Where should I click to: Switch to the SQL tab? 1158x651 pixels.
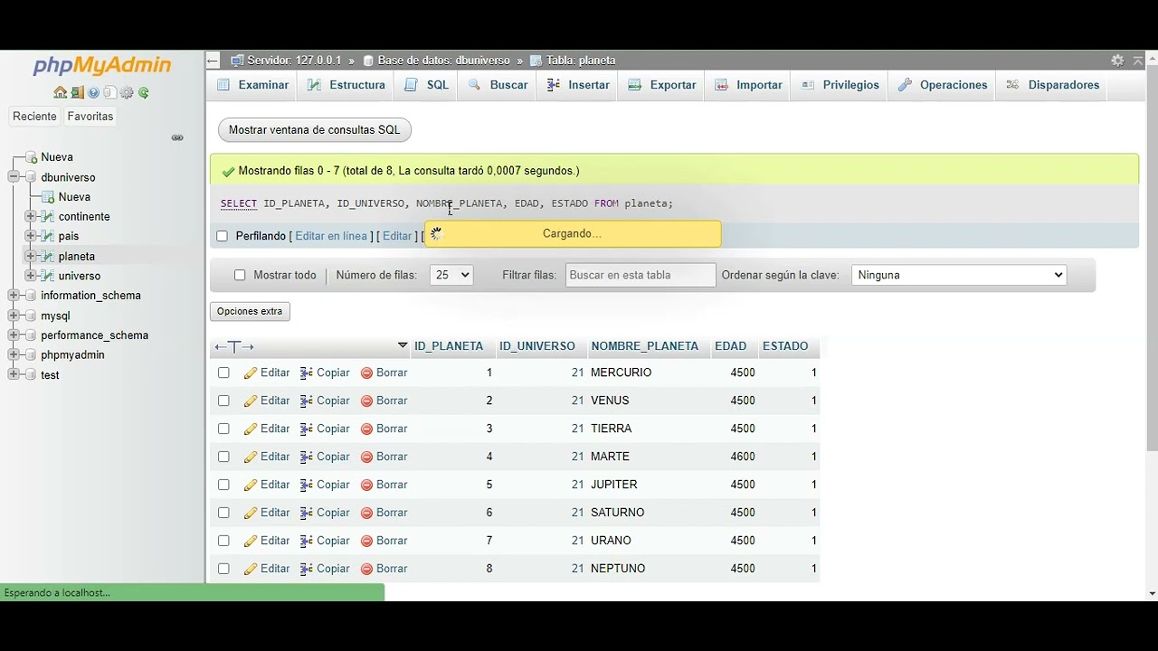[x=427, y=85]
